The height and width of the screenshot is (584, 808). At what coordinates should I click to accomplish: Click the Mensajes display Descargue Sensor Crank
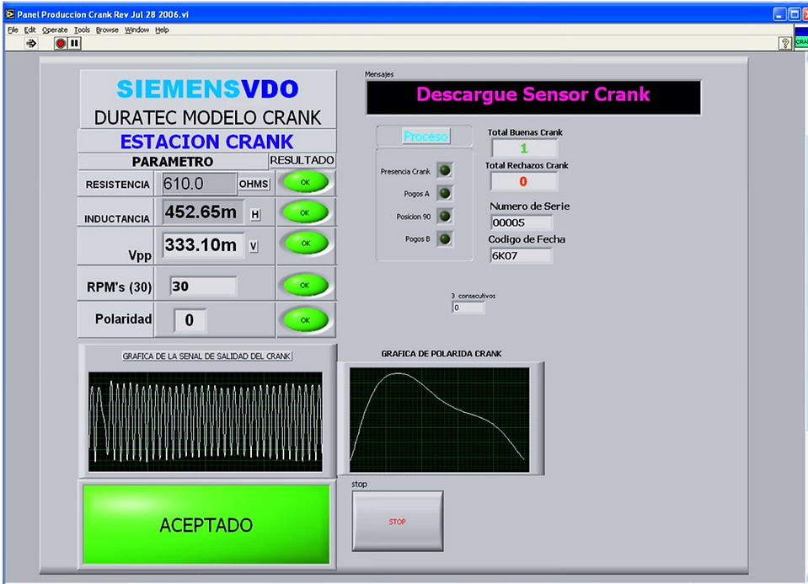(533, 98)
